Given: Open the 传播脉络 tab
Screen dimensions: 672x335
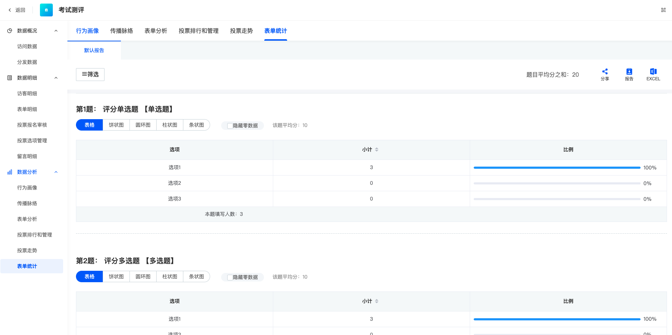Looking at the screenshot, I should point(121,31).
